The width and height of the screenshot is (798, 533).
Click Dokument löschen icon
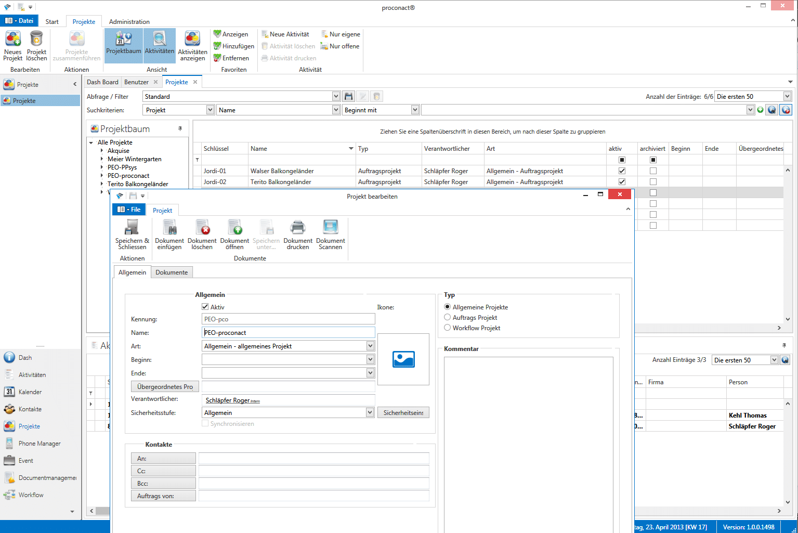[x=202, y=235]
